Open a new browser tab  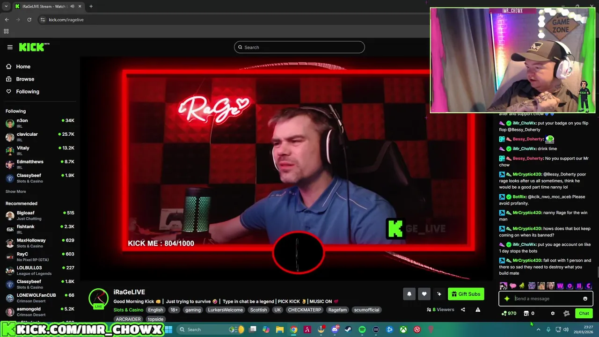[x=91, y=7]
